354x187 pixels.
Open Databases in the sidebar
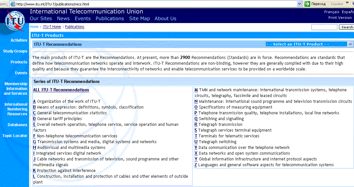(x=17, y=125)
